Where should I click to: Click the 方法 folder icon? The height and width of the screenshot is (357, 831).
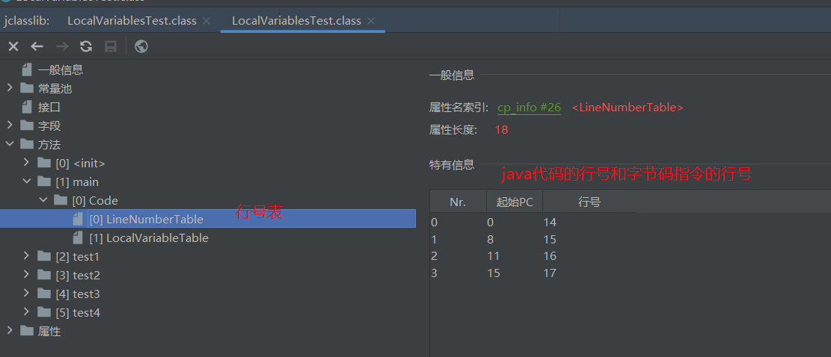coord(27,144)
